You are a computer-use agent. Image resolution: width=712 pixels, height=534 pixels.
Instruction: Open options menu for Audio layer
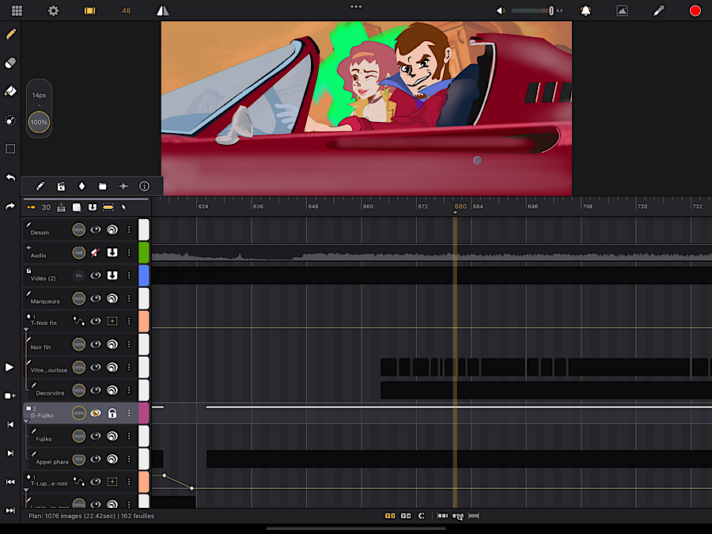pos(129,252)
